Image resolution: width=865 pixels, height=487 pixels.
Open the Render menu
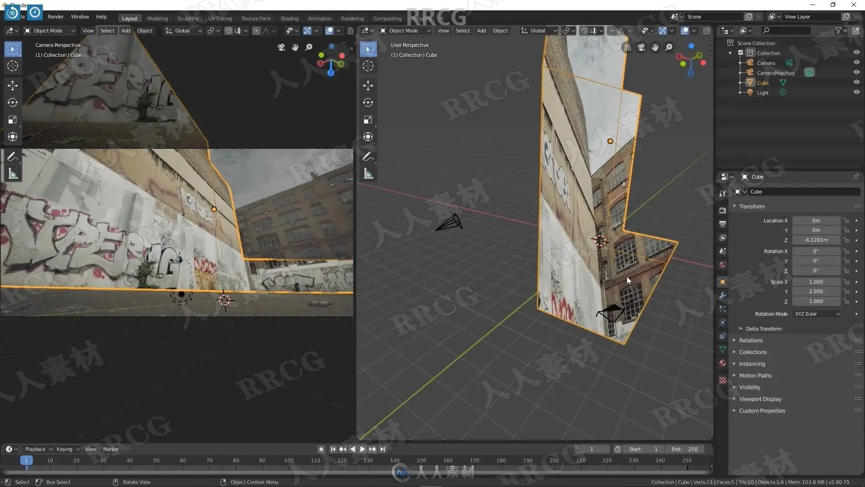click(56, 17)
